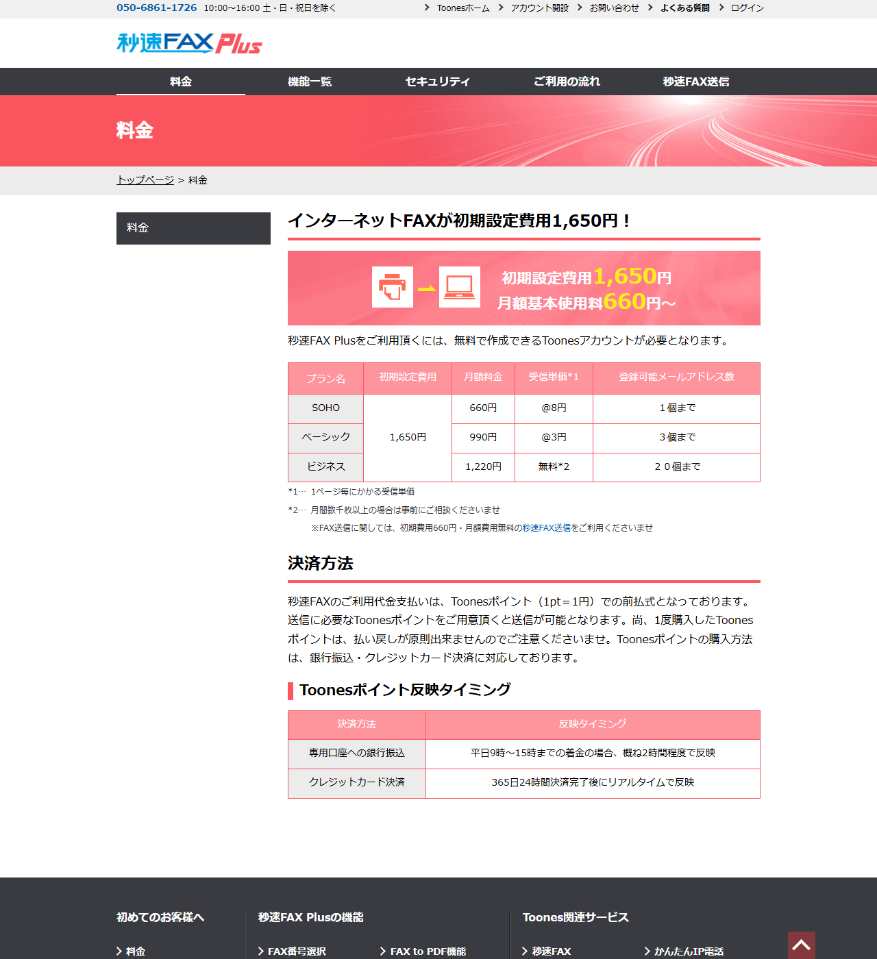Open the ご利用の流れ navigation tab
The width and height of the screenshot is (877, 959).
pos(567,82)
